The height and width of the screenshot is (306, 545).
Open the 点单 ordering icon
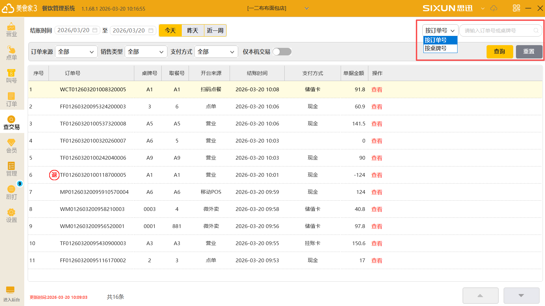click(x=12, y=53)
